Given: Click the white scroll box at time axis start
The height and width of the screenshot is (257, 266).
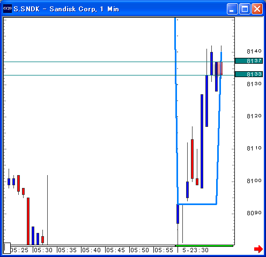Looking at the screenshot, I should tap(7, 248).
